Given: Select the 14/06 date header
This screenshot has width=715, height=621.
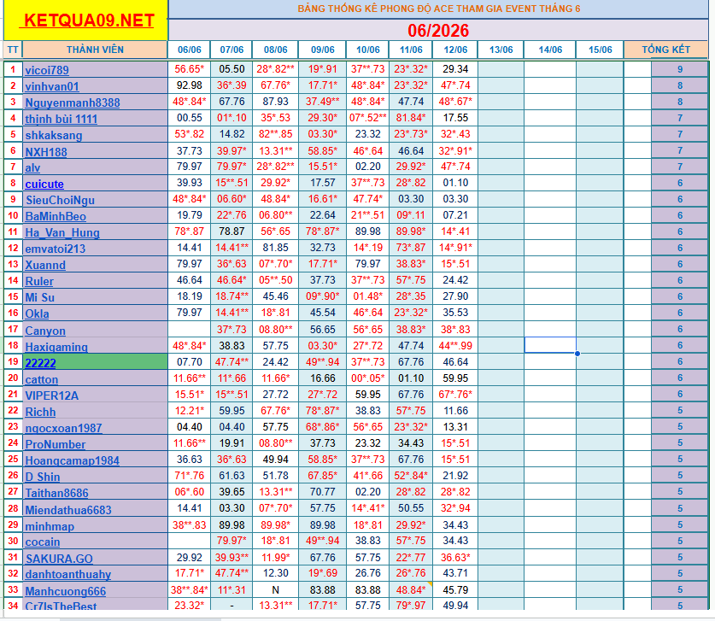Looking at the screenshot, I should pos(550,50).
